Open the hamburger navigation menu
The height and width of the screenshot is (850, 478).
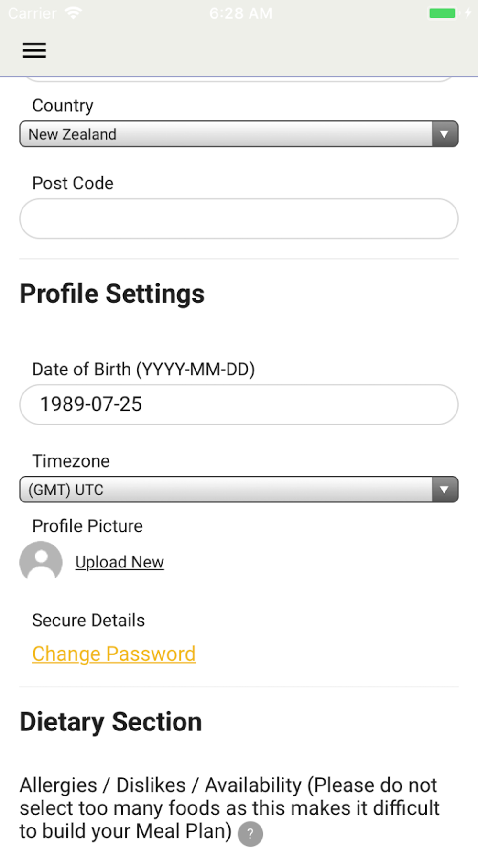click(x=34, y=50)
